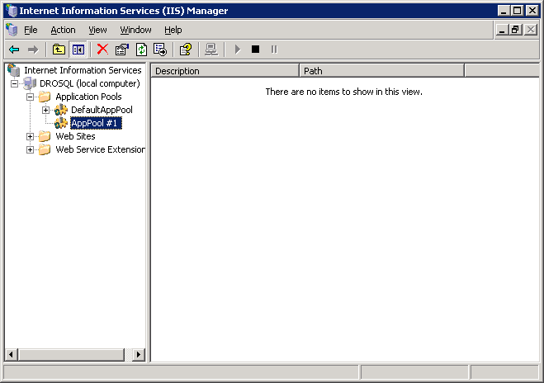Select the Internet Information Services root node
The width and height of the screenshot is (544, 383).
click(x=83, y=70)
